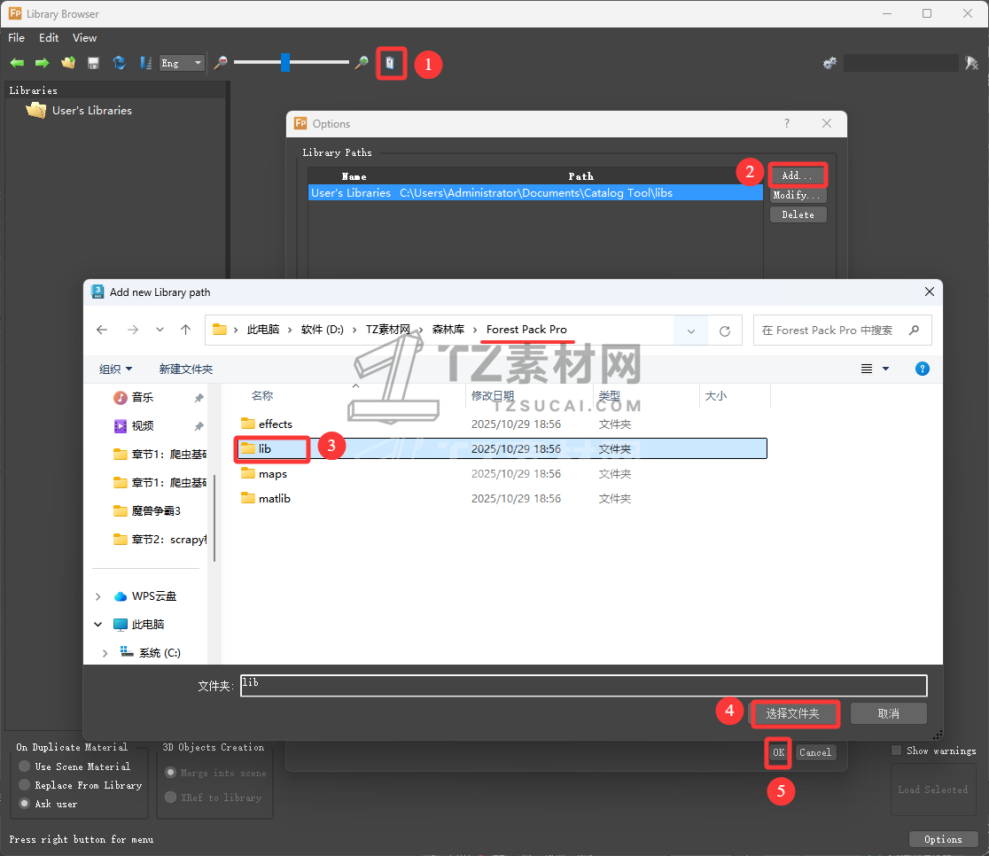Open 魔兽争霸3 folder in sidebar
This screenshot has width=989, height=856.
(147, 511)
